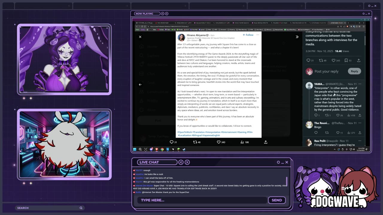Like The Reunion's 'Bingo' reply
Screen dimensions: 383x215
click(x=338, y=133)
